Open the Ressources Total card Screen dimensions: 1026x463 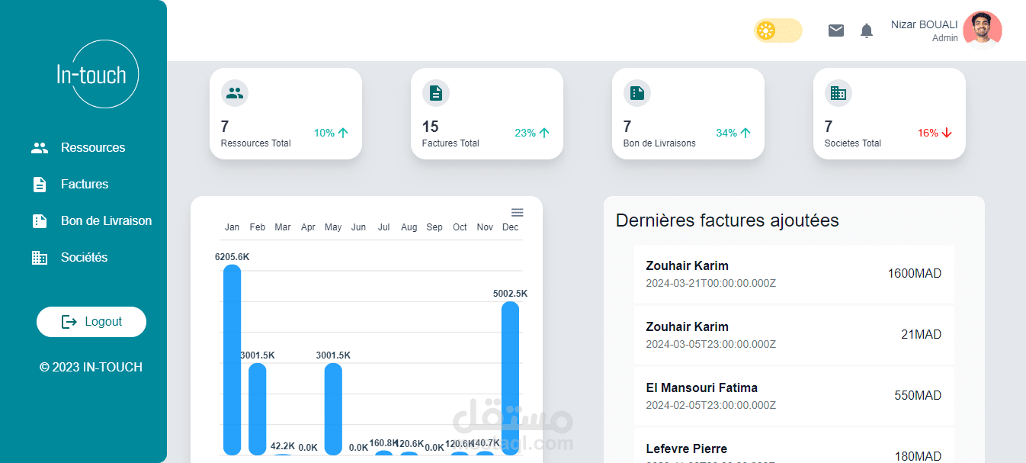click(286, 114)
